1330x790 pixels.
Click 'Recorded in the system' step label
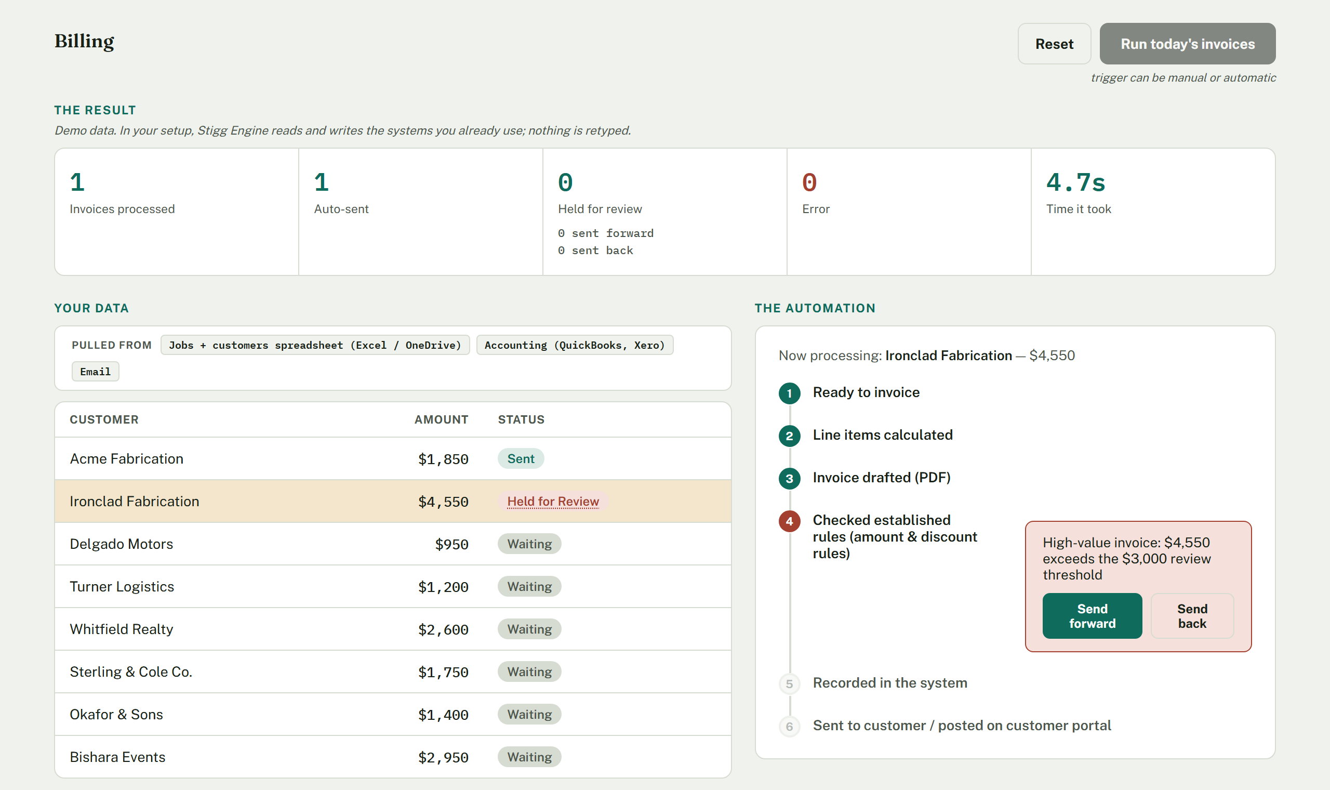[890, 683]
